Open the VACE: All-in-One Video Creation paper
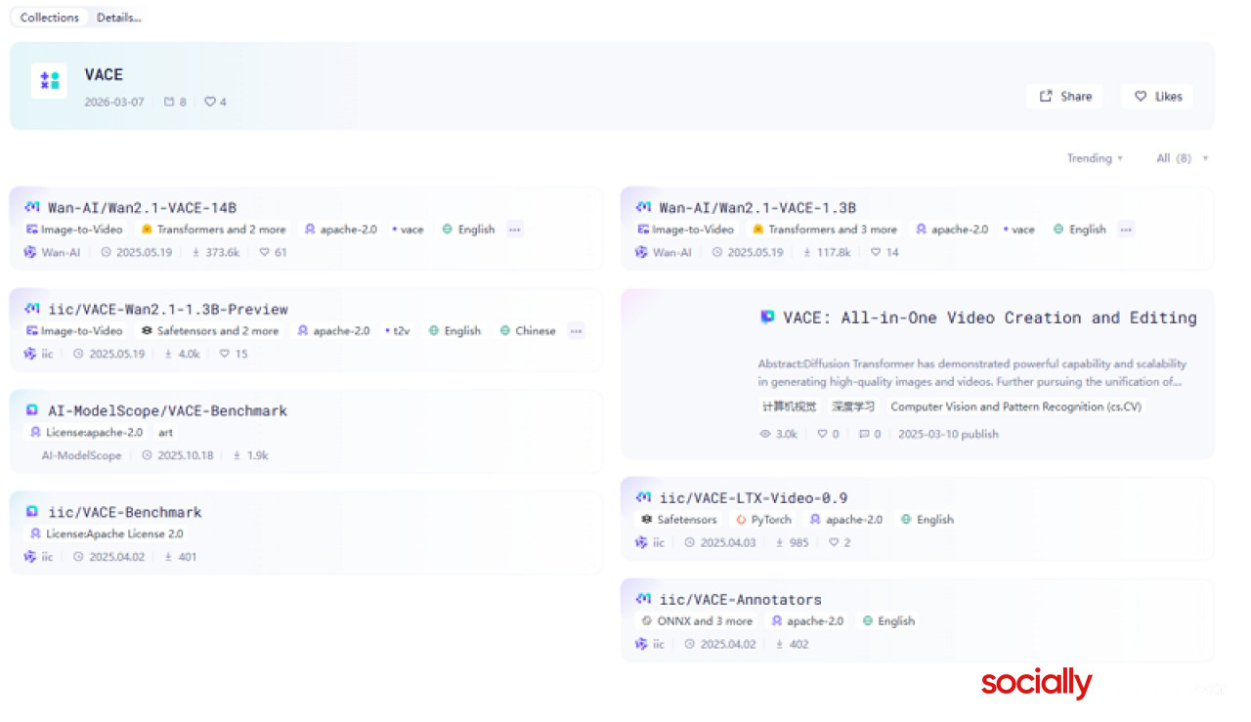The height and width of the screenshot is (722, 1251). 990,317
